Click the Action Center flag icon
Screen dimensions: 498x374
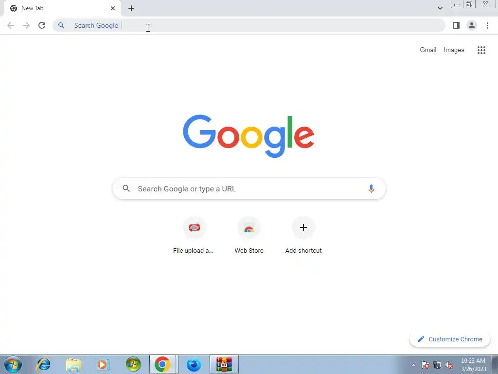(426, 365)
